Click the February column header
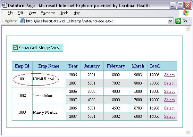 coord(116,66)
